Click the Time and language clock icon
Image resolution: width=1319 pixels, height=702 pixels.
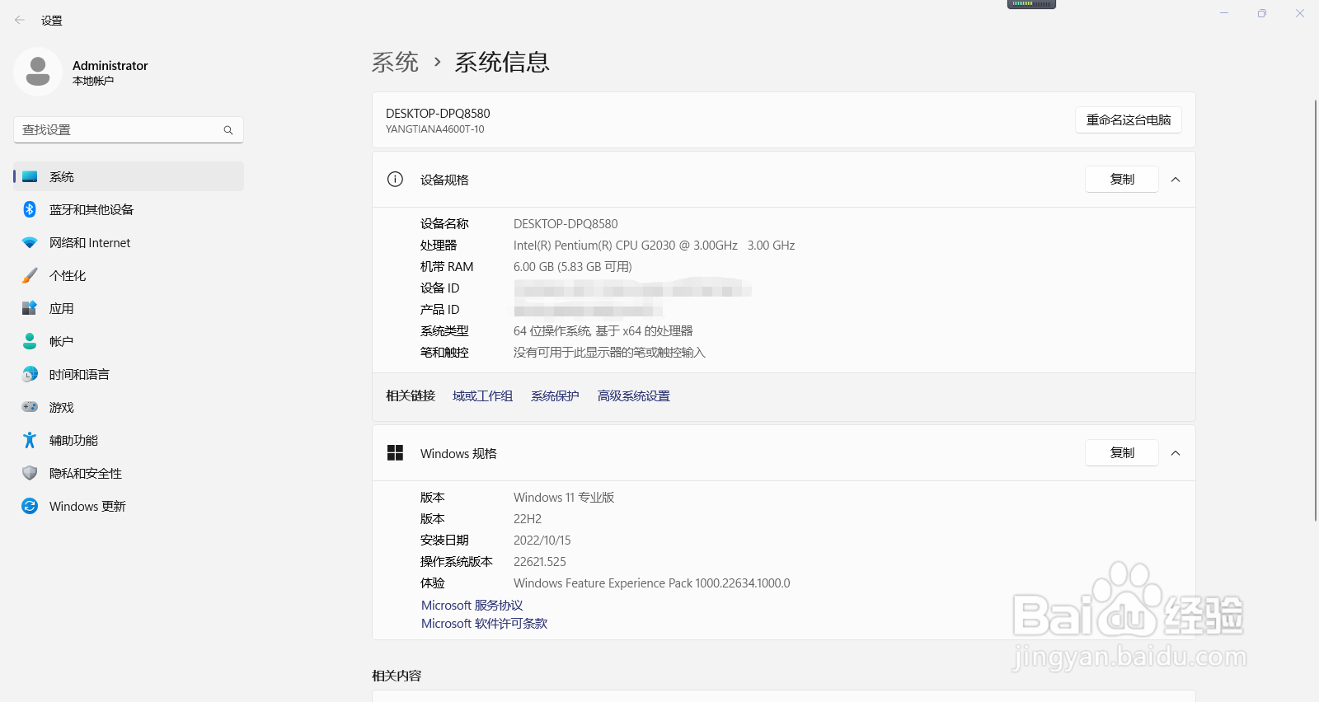point(30,374)
